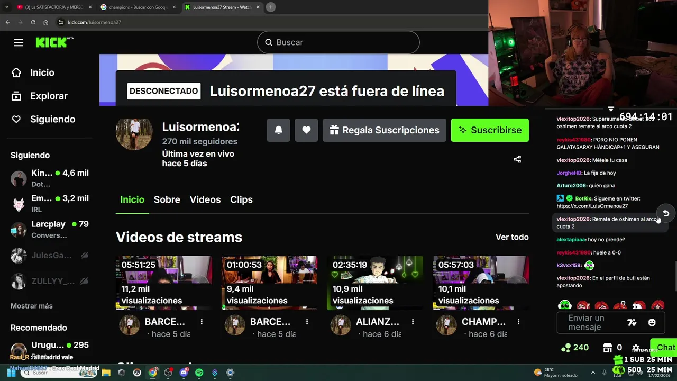Open Overwatch icon in taskbar

[x=137, y=373]
